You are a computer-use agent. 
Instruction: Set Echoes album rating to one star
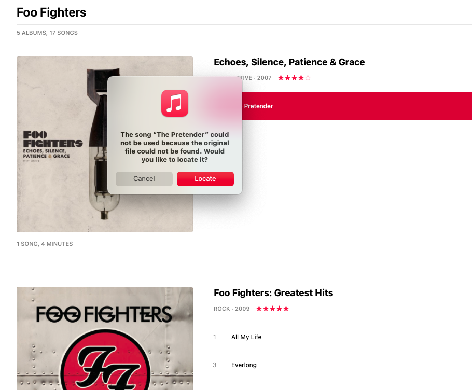281,78
